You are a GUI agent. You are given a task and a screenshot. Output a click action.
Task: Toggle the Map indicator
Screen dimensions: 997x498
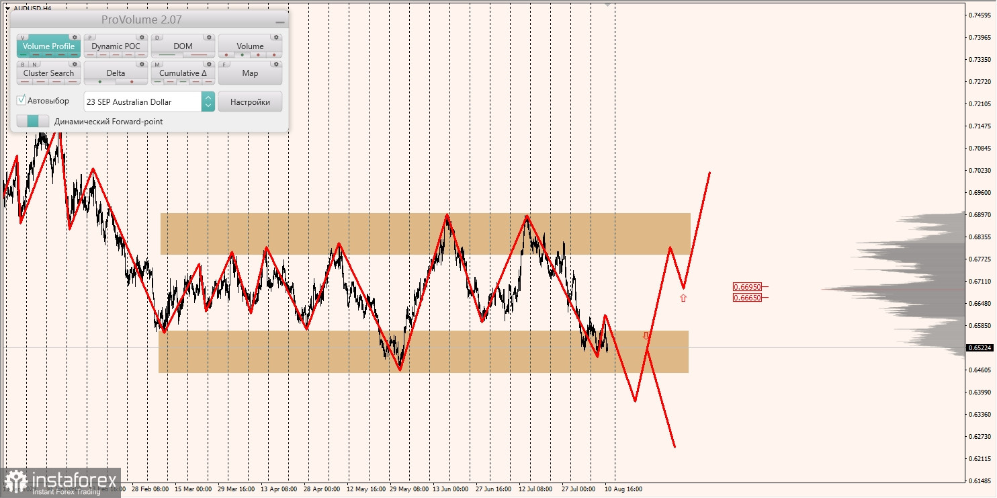pyautogui.click(x=250, y=73)
